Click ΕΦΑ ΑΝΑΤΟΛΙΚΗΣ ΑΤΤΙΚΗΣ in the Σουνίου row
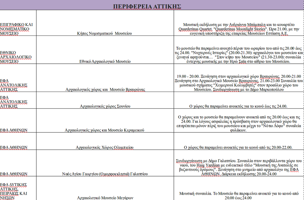This screenshot has height=200, width=304. click(14, 102)
